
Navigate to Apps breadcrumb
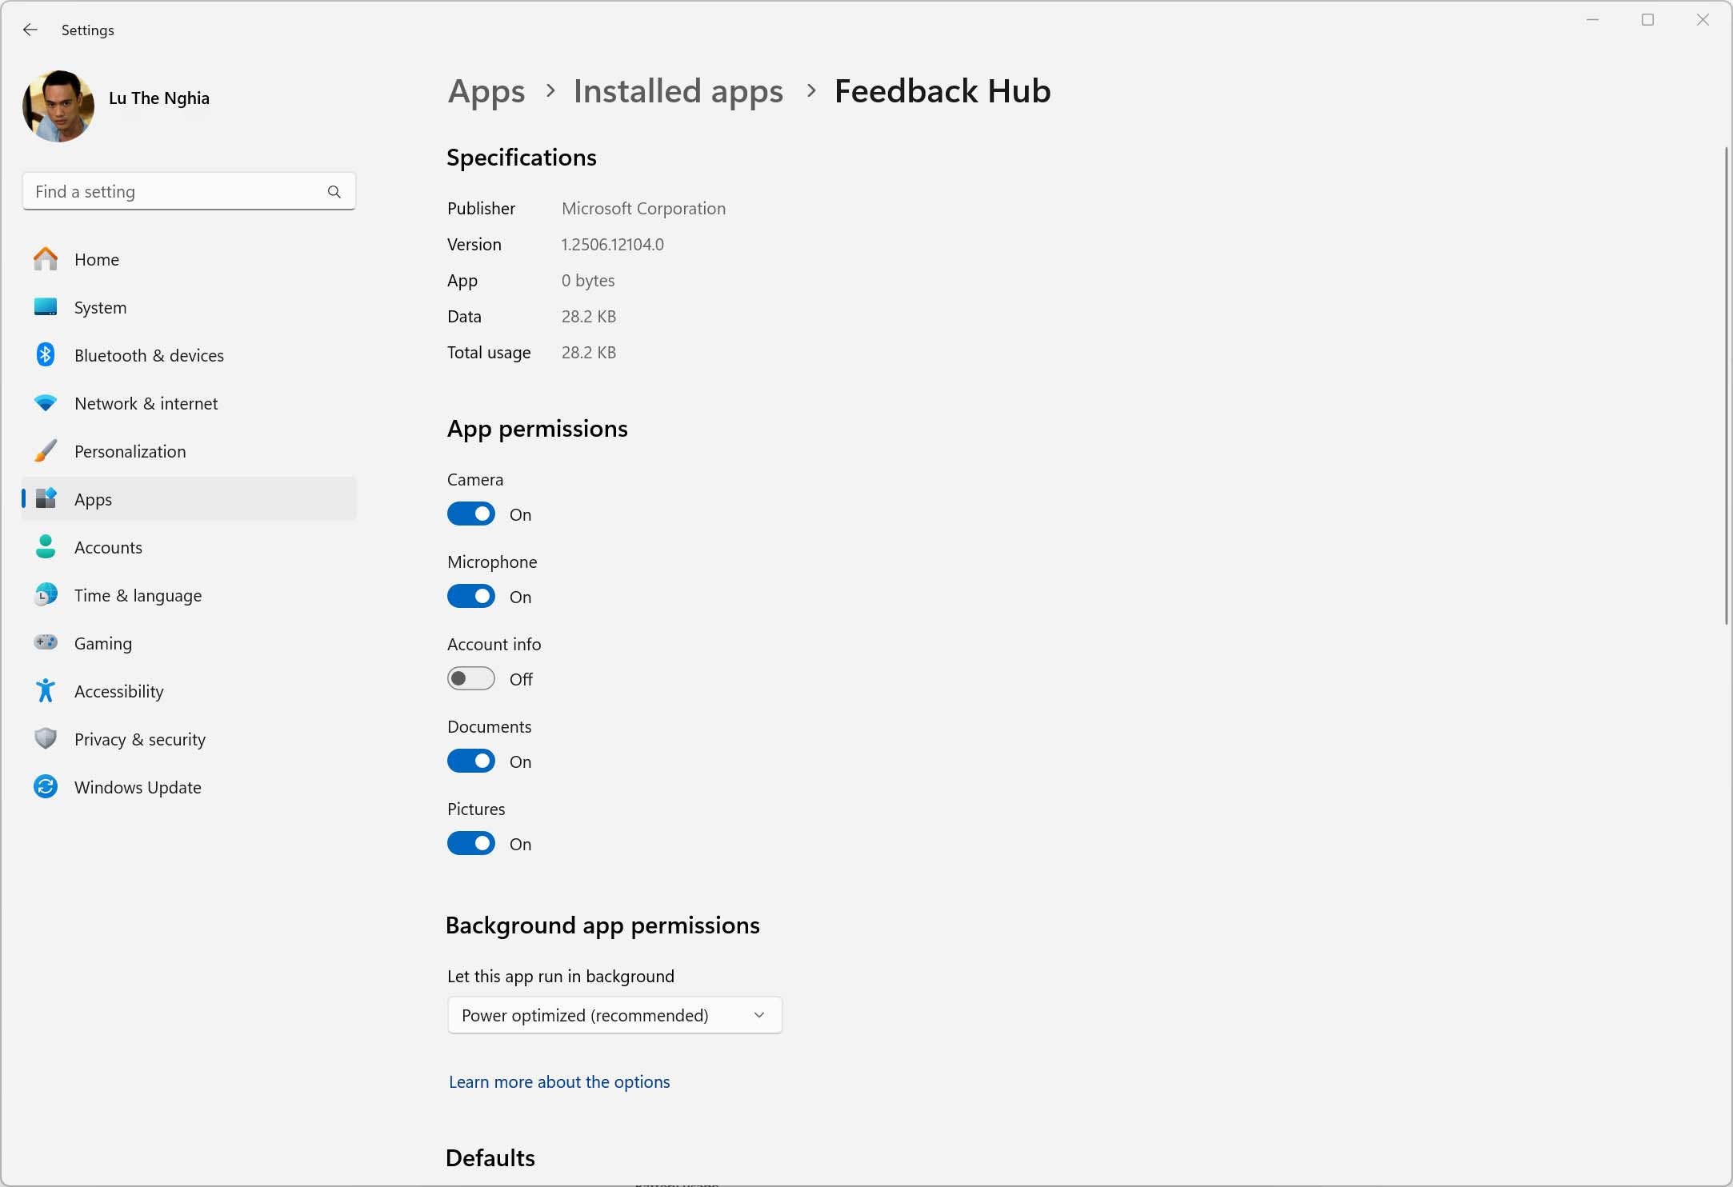[x=486, y=91]
